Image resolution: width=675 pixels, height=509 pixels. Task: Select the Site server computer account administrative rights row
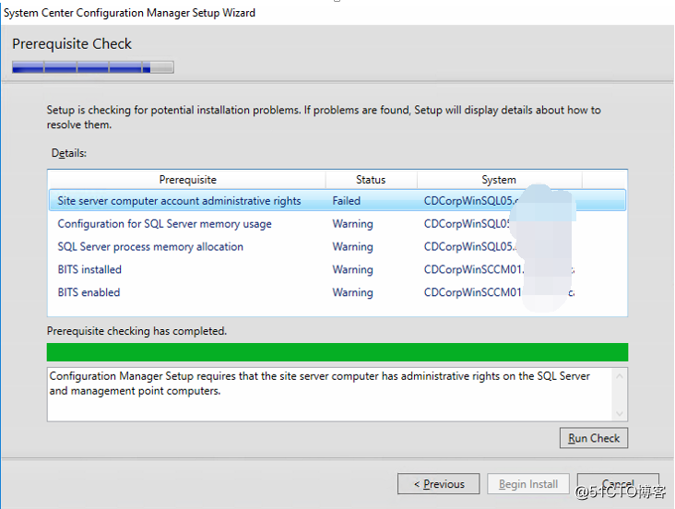coord(337,201)
